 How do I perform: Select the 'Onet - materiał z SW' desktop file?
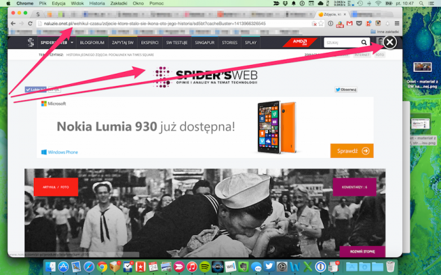422,75
